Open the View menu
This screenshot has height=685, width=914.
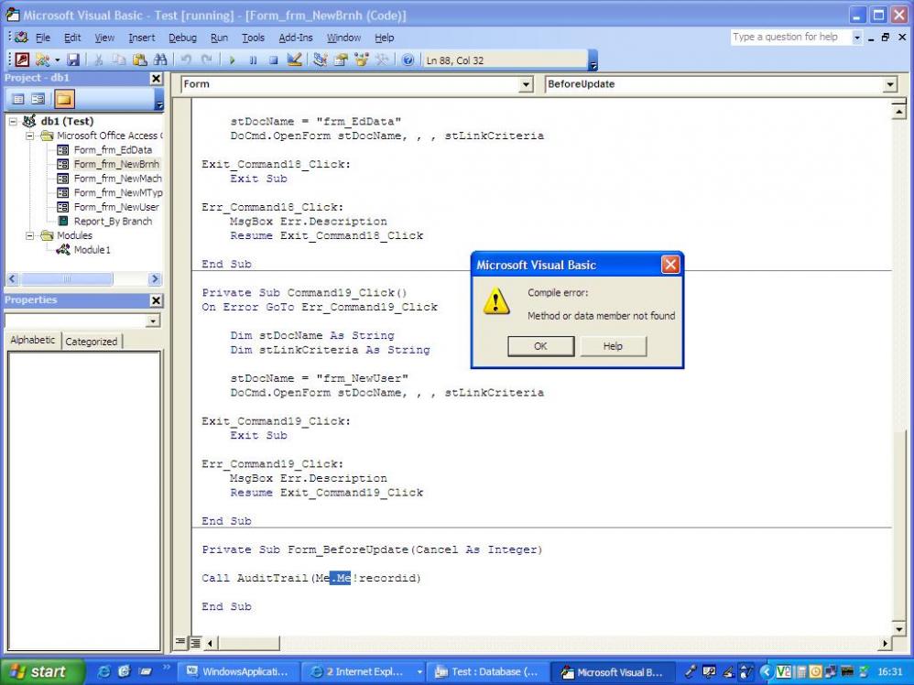[x=104, y=38]
